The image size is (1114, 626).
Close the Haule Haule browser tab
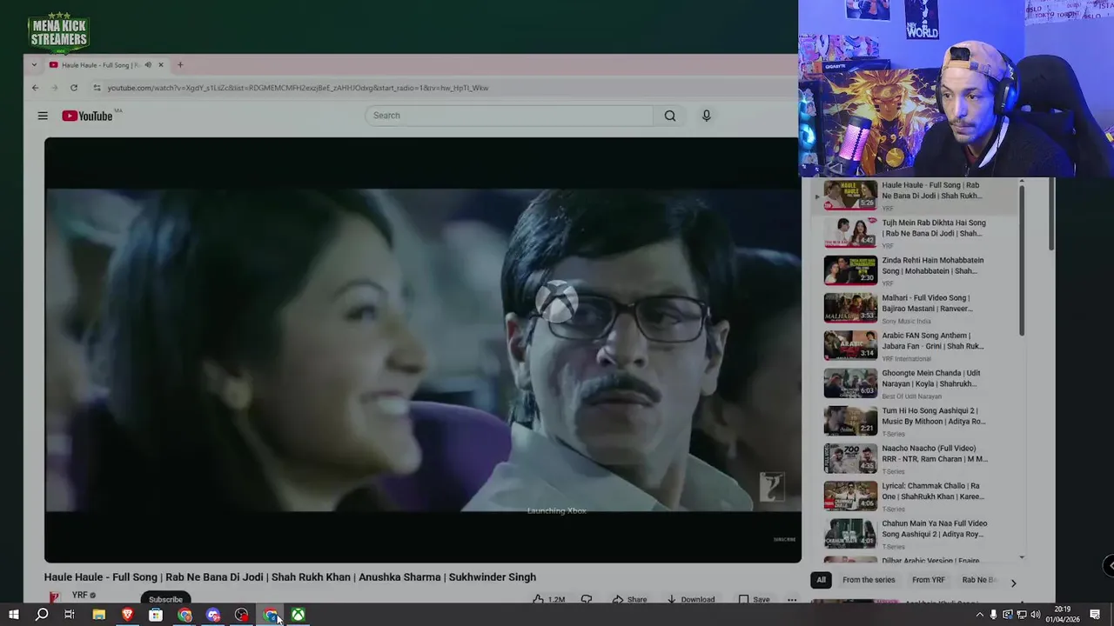[160, 65]
